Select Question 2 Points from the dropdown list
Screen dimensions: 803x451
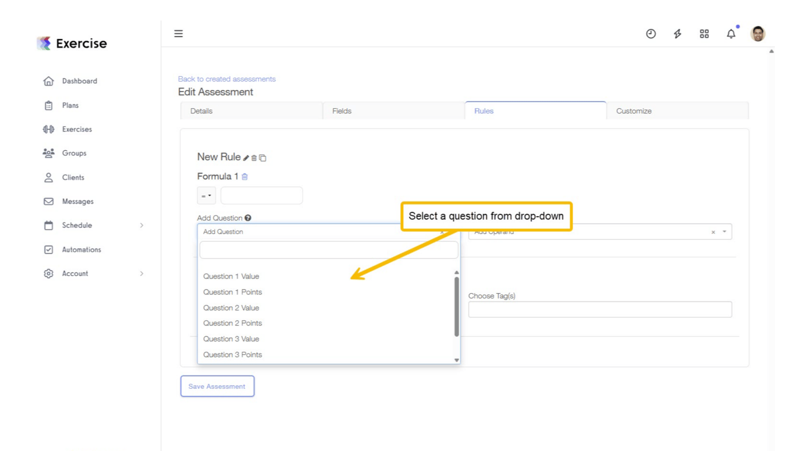click(x=232, y=323)
